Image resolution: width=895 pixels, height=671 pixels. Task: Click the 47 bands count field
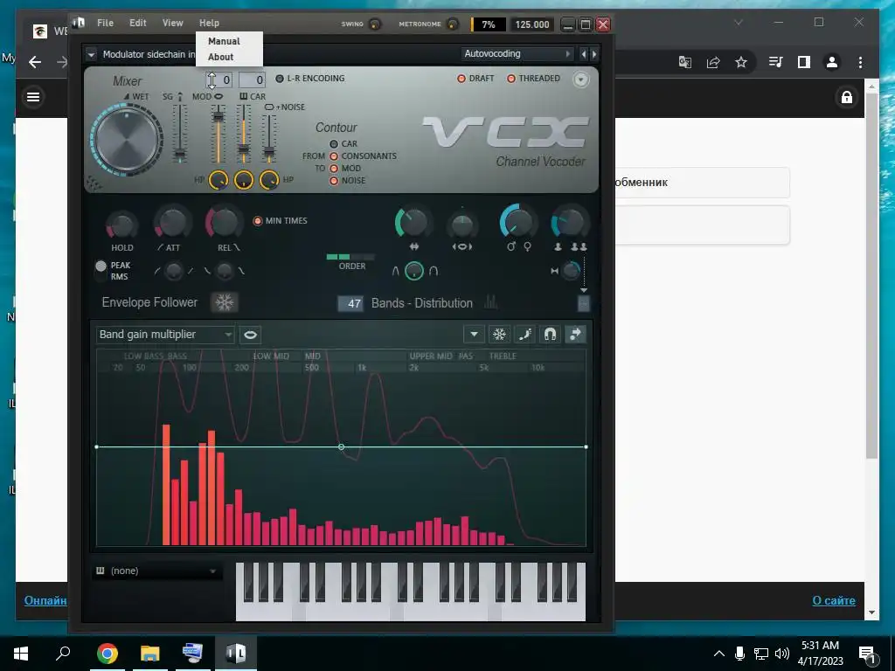[350, 303]
